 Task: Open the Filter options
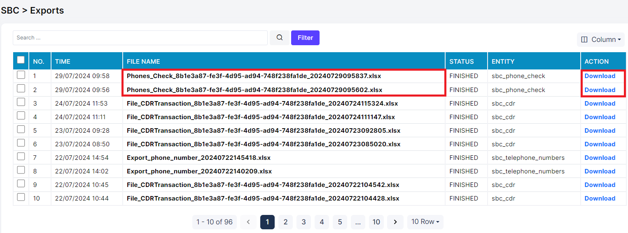[305, 38]
